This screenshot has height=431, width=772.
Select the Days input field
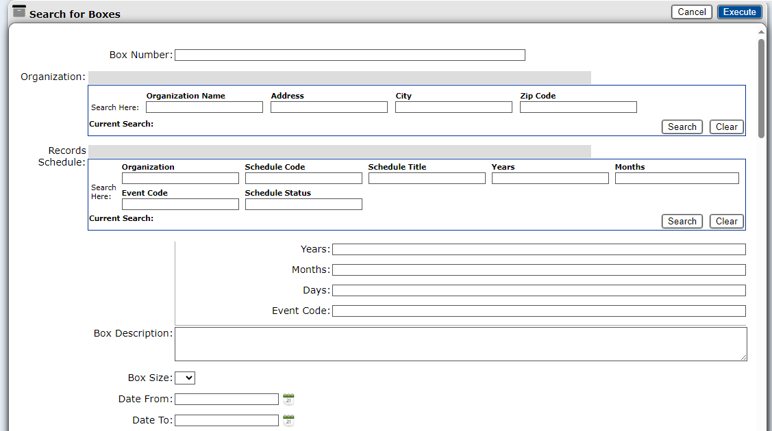coord(538,291)
